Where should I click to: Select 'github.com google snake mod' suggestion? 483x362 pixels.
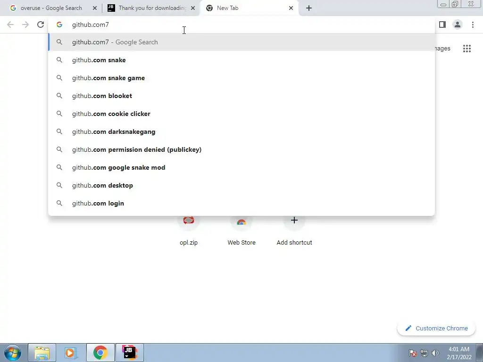(x=242, y=167)
